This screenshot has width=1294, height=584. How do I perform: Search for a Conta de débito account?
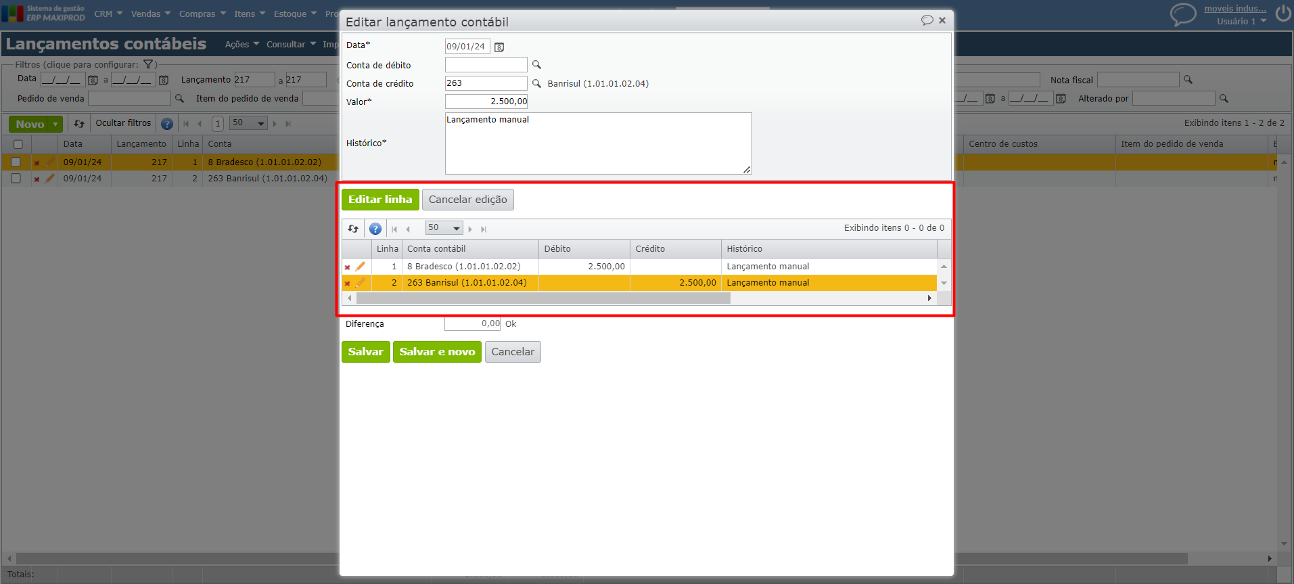click(536, 65)
